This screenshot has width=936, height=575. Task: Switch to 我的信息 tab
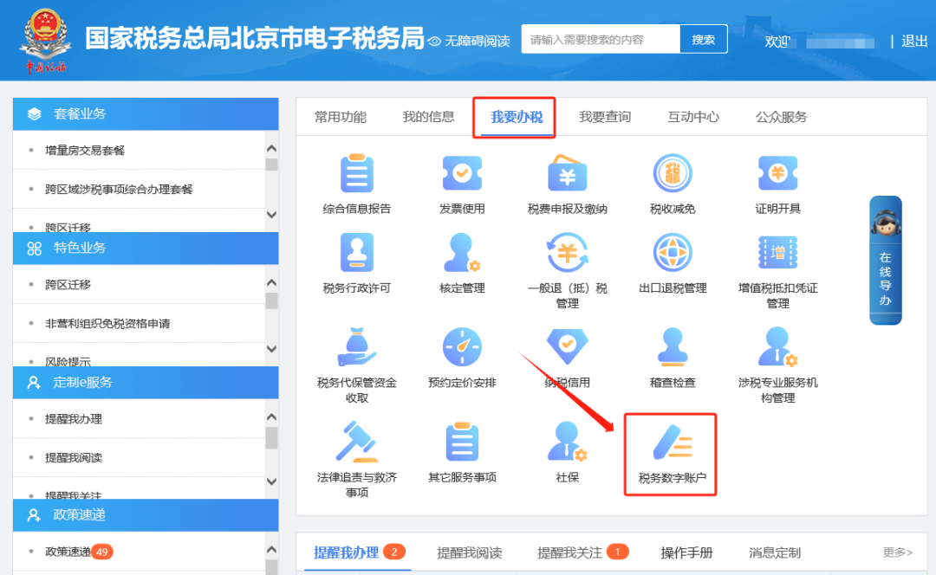point(429,117)
